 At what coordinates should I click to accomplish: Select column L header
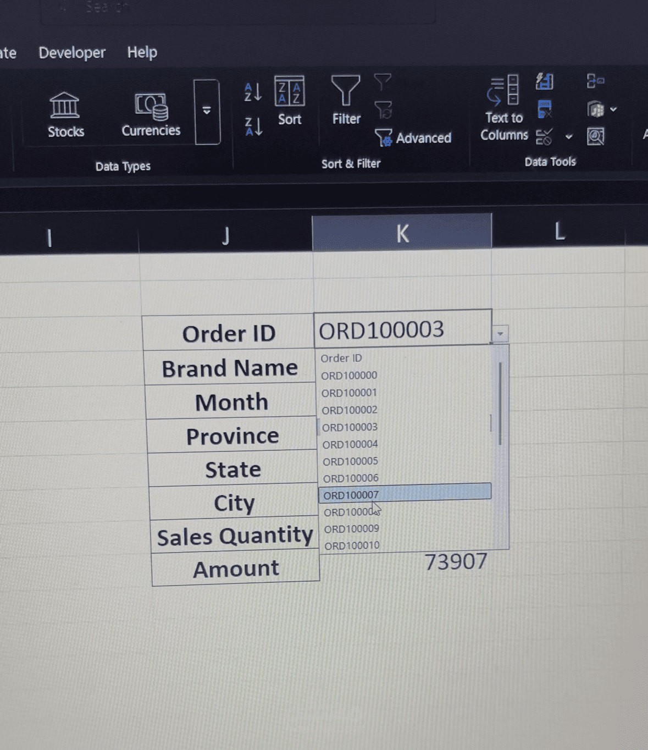(559, 231)
